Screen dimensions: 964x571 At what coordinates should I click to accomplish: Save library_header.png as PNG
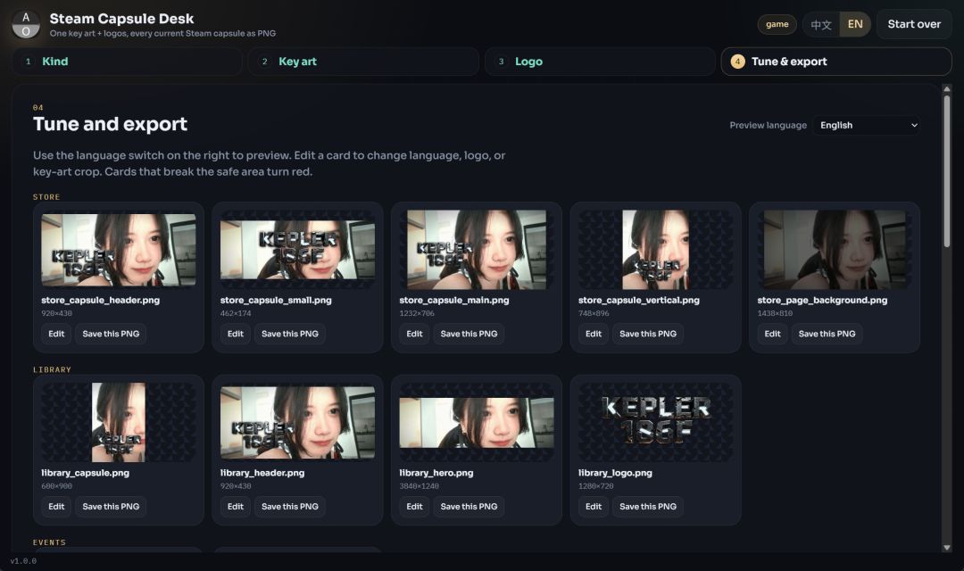(289, 507)
